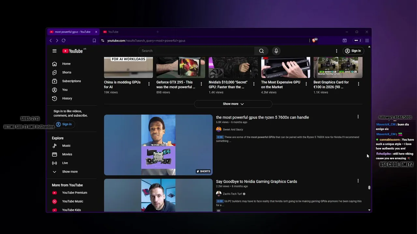Image resolution: width=417 pixels, height=234 pixels.
Task: Open Zach's Tech Turf channel
Action: pyautogui.click(x=232, y=194)
